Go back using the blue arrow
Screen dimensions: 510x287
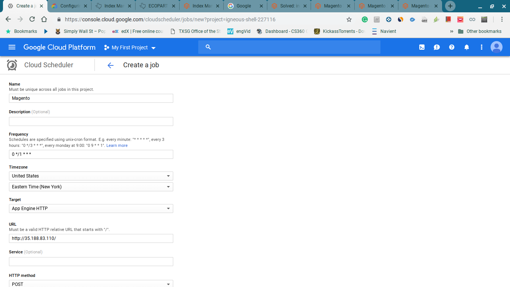[x=110, y=65]
